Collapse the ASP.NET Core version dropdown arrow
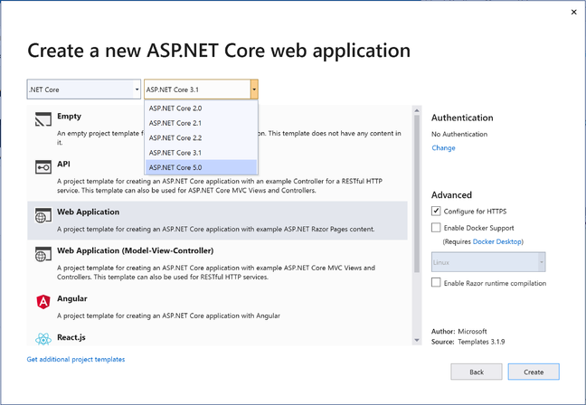The image size is (586, 405). coord(254,89)
